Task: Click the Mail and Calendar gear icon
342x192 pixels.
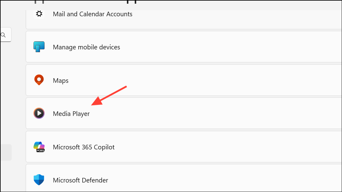Action: [x=39, y=14]
